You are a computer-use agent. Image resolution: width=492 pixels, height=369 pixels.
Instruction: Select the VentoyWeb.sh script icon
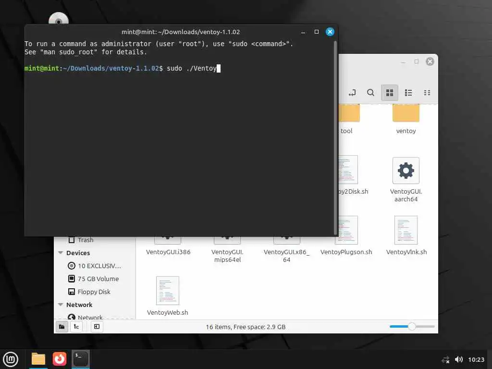[x=168, y=291]
